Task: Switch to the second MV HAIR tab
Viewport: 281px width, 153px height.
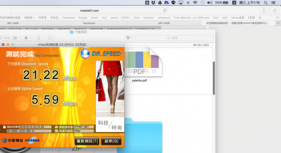Action: tap(164, 23)
